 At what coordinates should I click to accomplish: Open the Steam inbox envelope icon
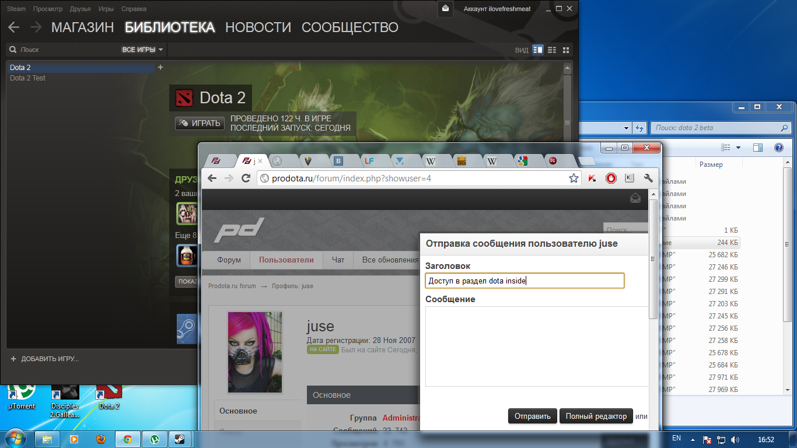click(445, 9)
